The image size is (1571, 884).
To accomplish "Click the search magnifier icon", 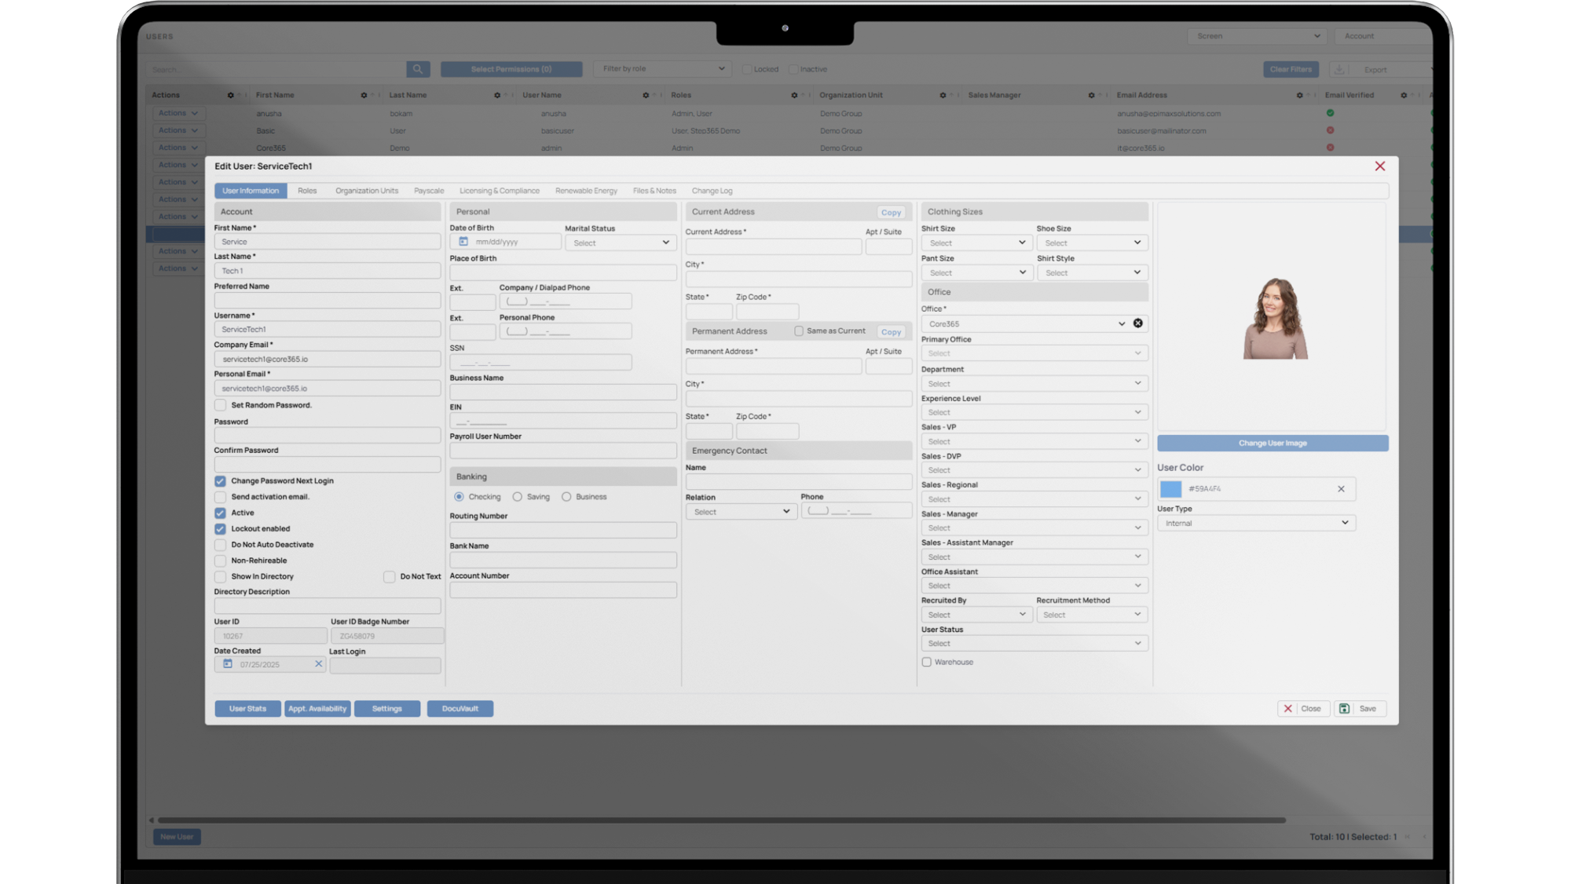I will [x=418, y=69].
